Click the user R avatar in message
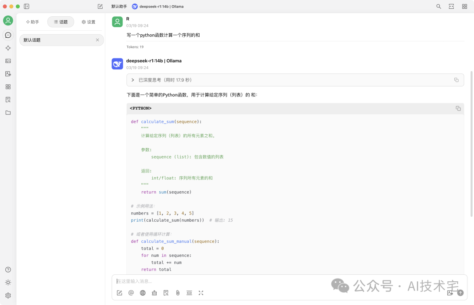Image resolution: width=474 pixels, height=305 pixels. coord(117,22)
